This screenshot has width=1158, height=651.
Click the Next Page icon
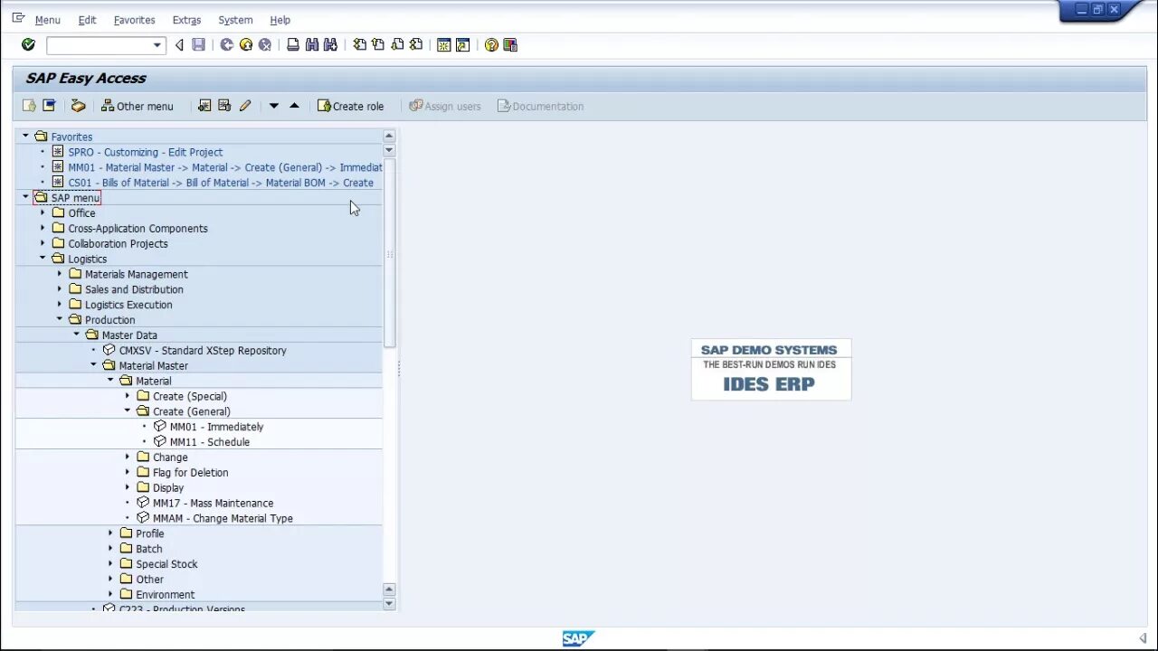coord(397,44)
